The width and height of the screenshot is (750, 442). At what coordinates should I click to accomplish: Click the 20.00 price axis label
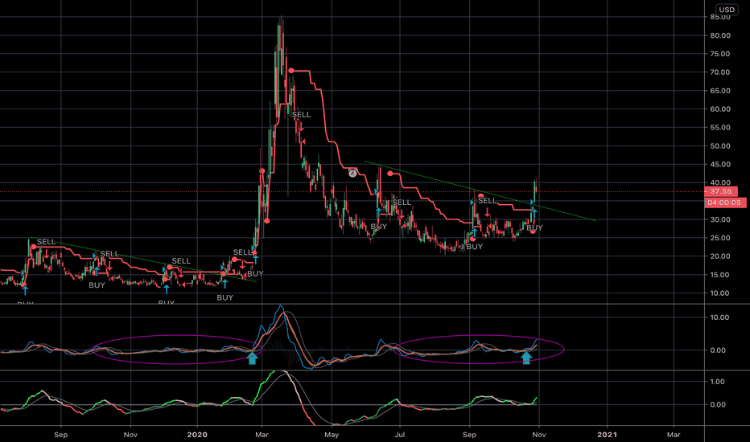720,256
